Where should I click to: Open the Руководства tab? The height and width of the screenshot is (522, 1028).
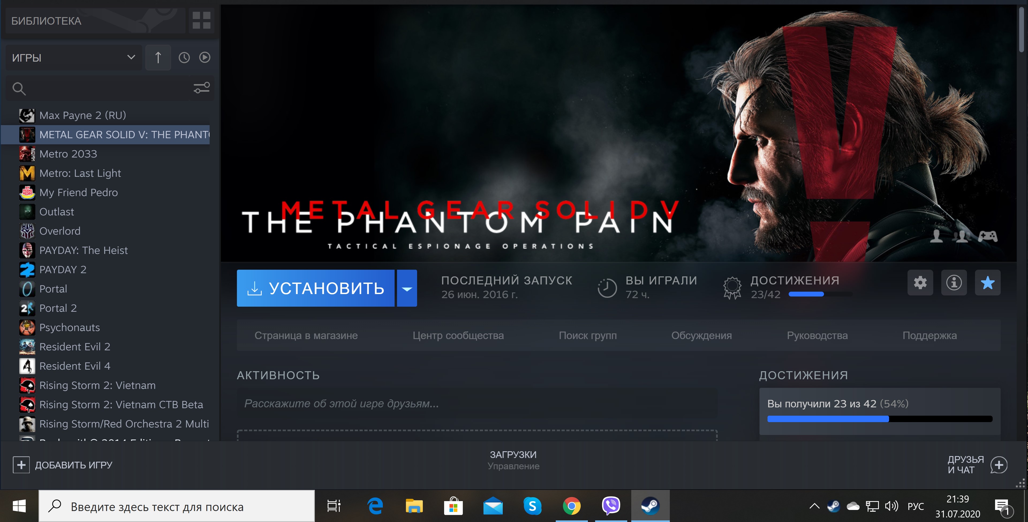pyautogui.click(x=817, y=336)
